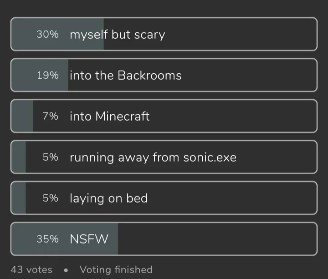This screenshot has height=279, width=328.
Task: Select the "into the Backrooms" poll option
Action: point(164,75)
